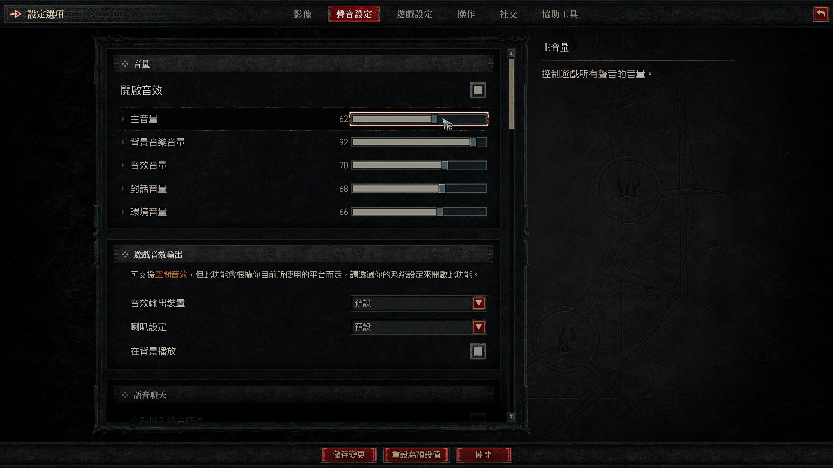Click the 空間音效 orange link

click(x=171, y=275)
